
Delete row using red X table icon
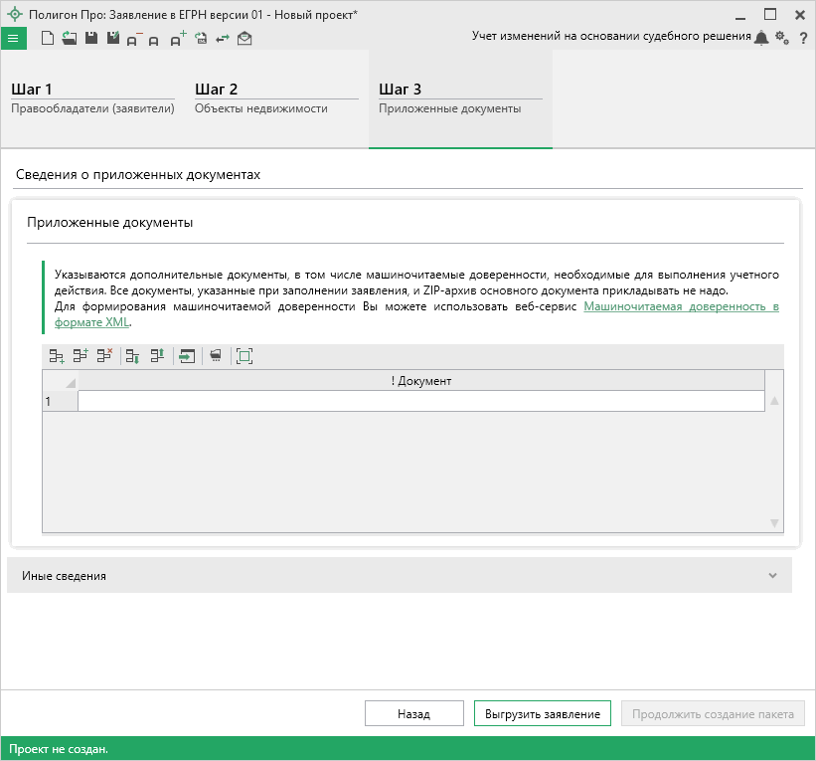tap(104, 355)
